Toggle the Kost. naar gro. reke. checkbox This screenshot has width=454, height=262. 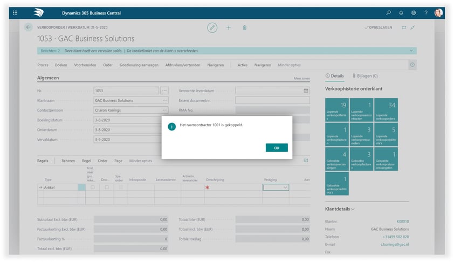pyautogui.click(x=93, y=187)
